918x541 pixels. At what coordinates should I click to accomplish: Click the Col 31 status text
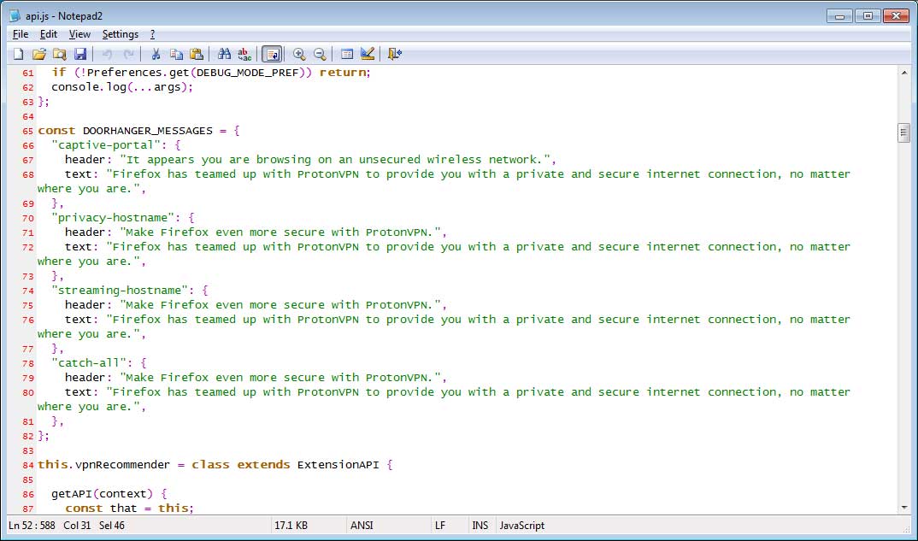point(77,526)
